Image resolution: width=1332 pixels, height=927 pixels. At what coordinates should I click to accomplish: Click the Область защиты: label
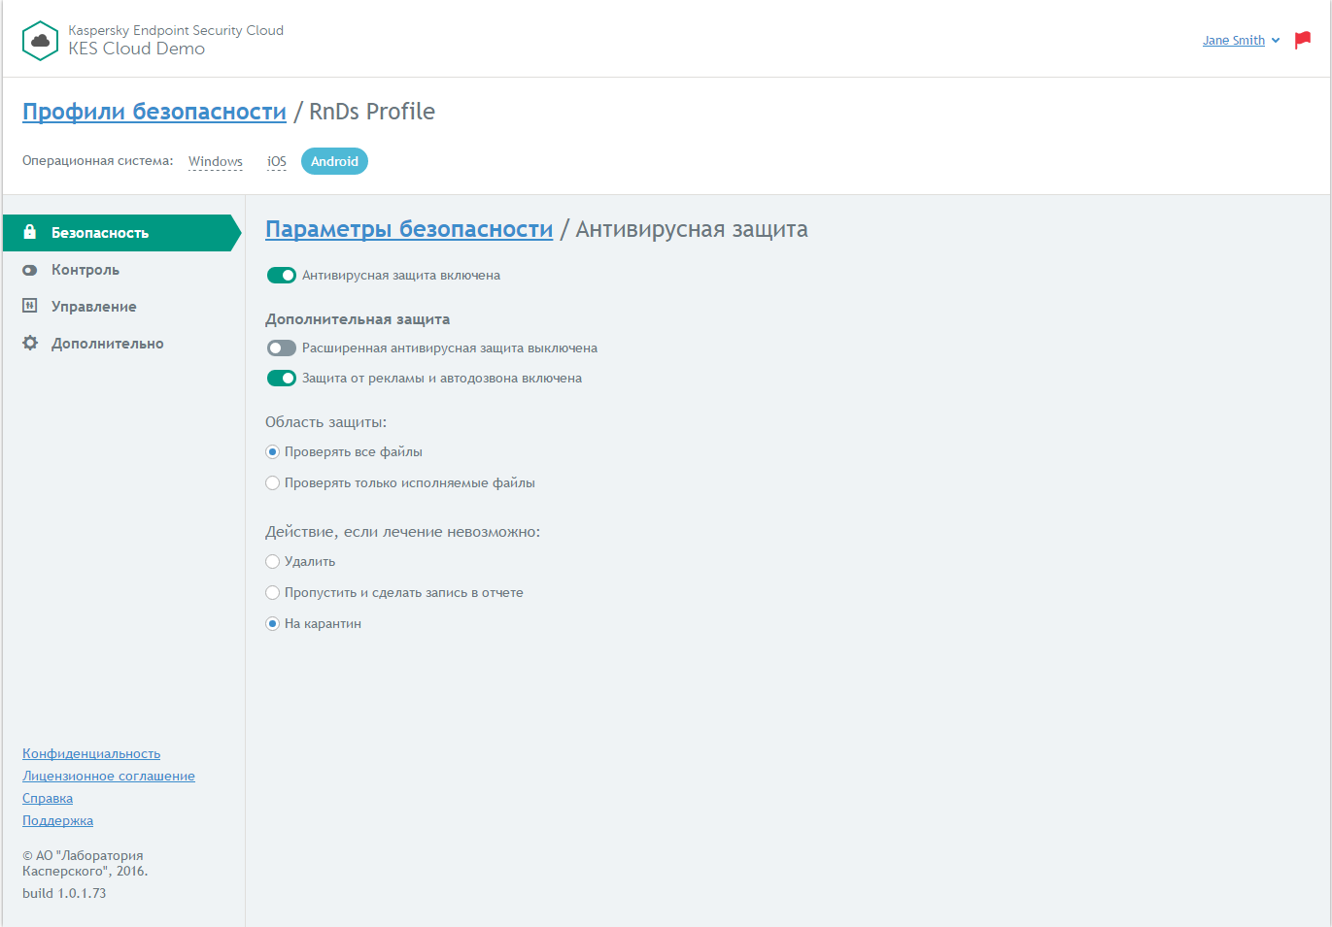[326, 422]
